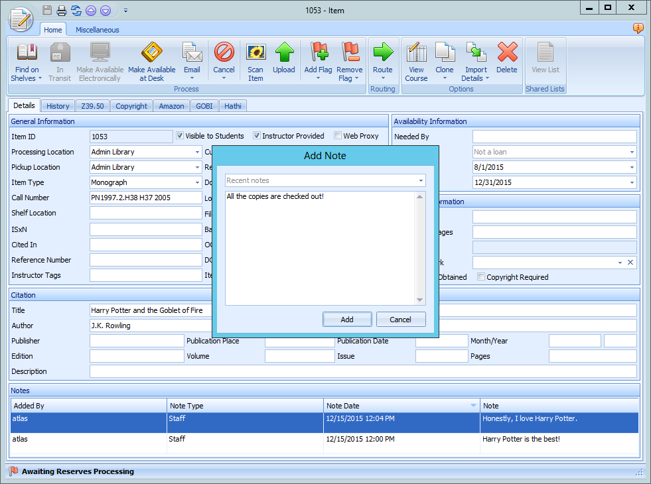The image size is (651, 484).
Task: Click the Add button in the Add Note dialog
Action: point(347,319)
